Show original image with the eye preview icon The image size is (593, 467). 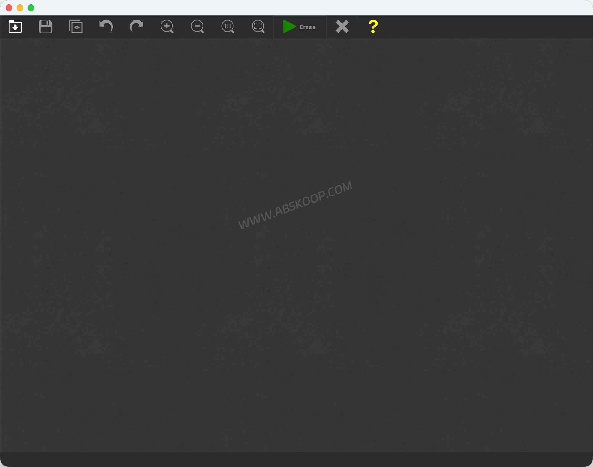pyautogui.click(x=76, y=27)
